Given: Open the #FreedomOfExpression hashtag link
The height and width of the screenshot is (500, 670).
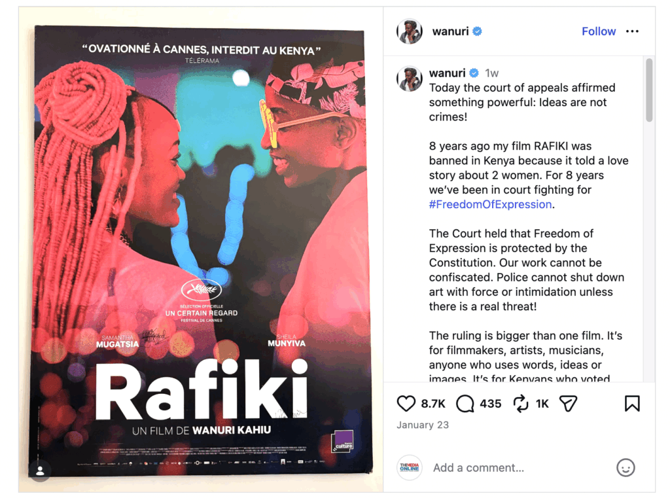Looking at the screenshot, I should [x=490, y=204].
